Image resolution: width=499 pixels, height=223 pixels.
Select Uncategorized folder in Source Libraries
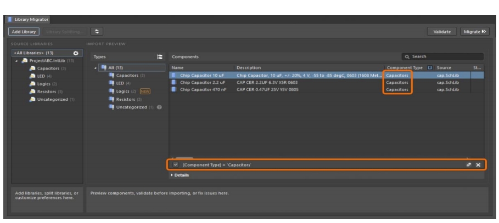tap(52, 99)
